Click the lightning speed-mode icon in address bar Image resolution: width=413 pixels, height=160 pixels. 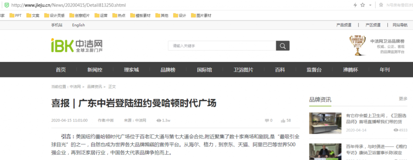pyautogui.click(x=355, y=5)
